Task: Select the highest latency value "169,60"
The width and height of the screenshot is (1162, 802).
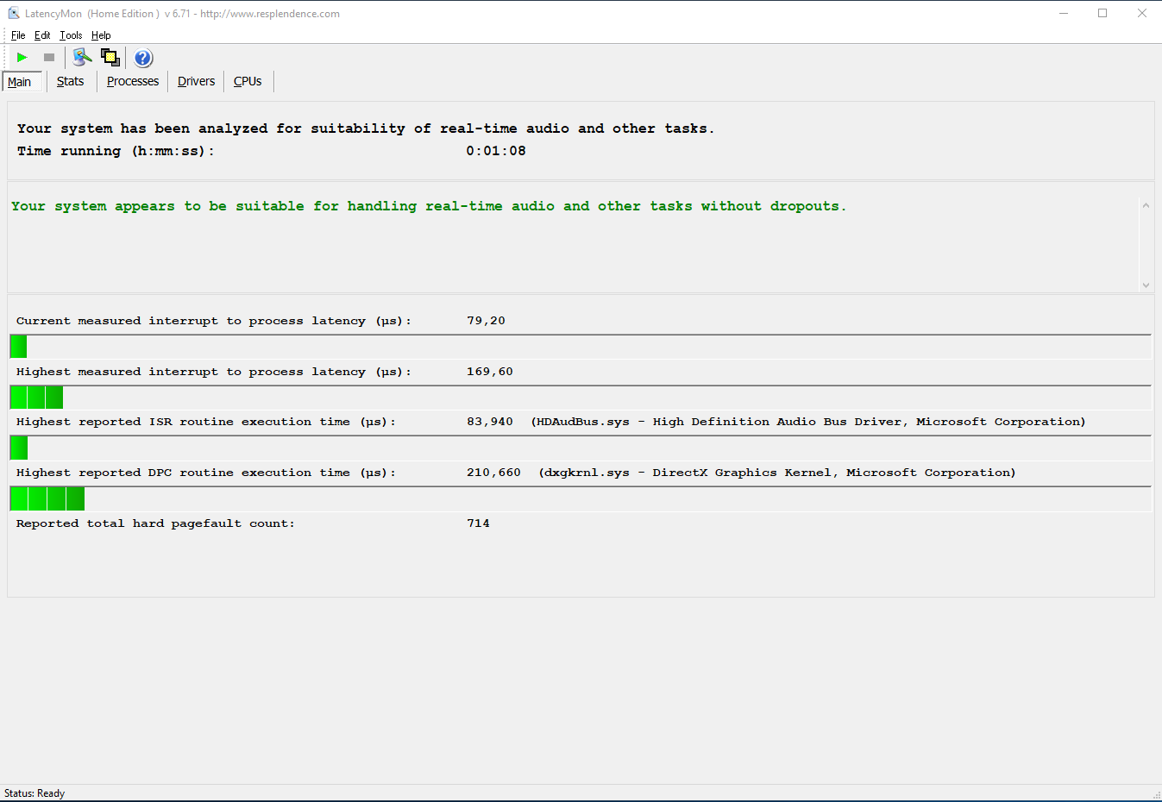Action: click(x=490, y=372)
